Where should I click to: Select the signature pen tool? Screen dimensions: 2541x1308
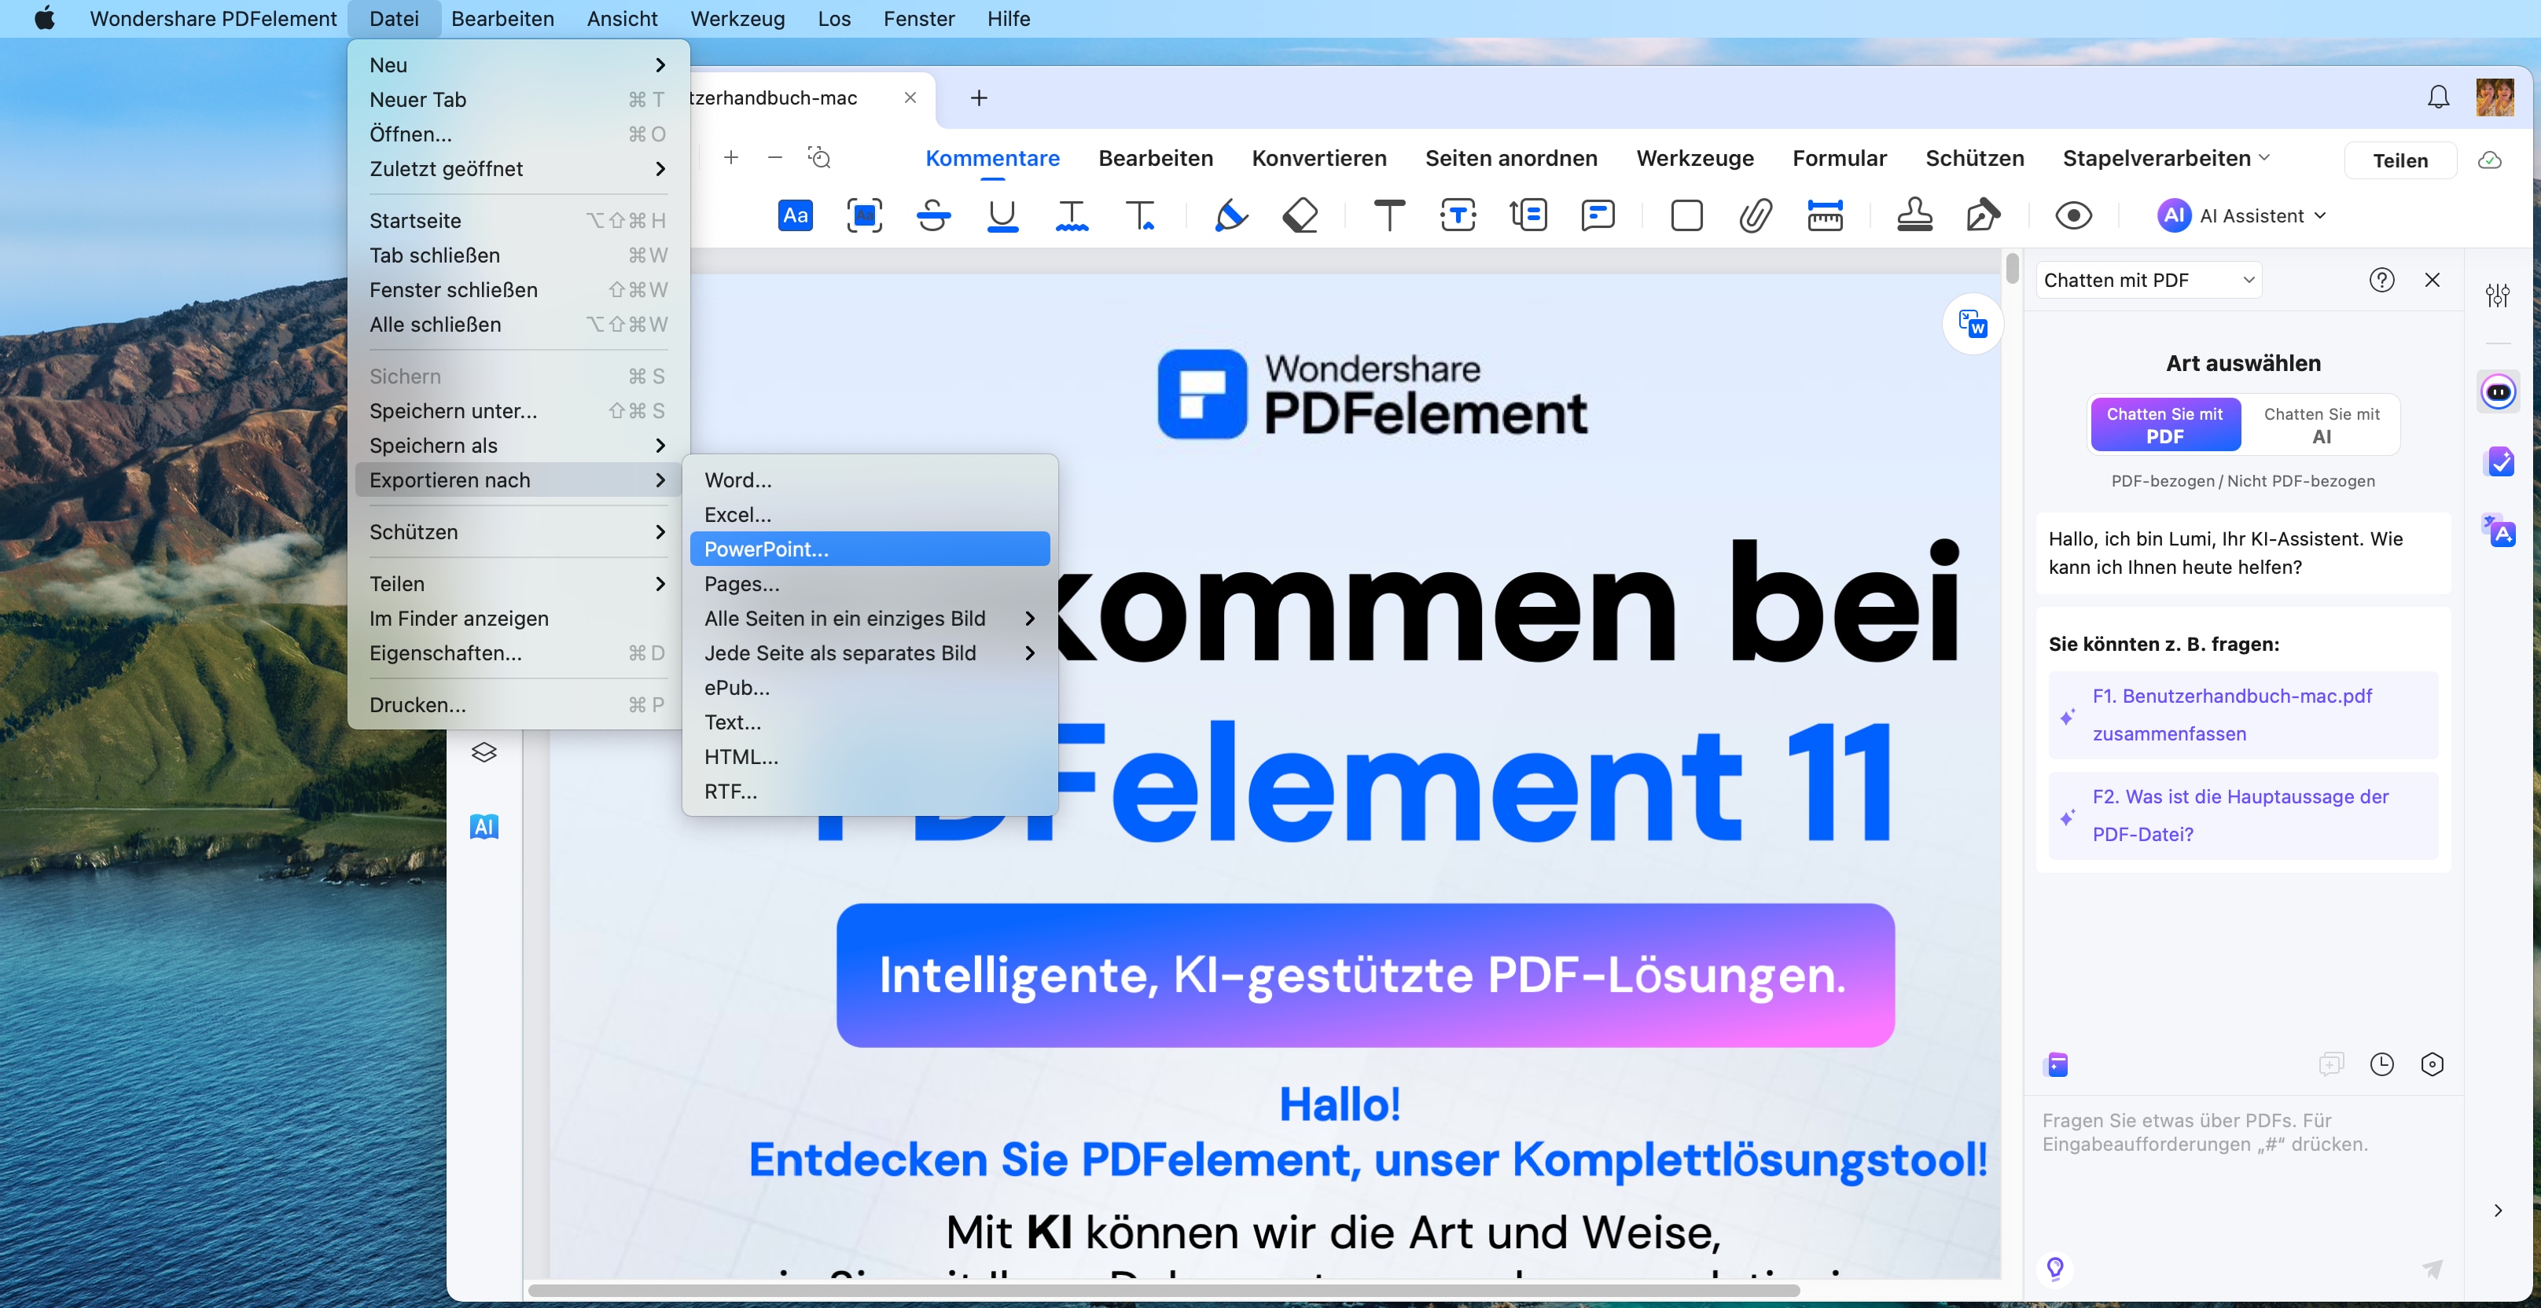tap(1983, 215)
